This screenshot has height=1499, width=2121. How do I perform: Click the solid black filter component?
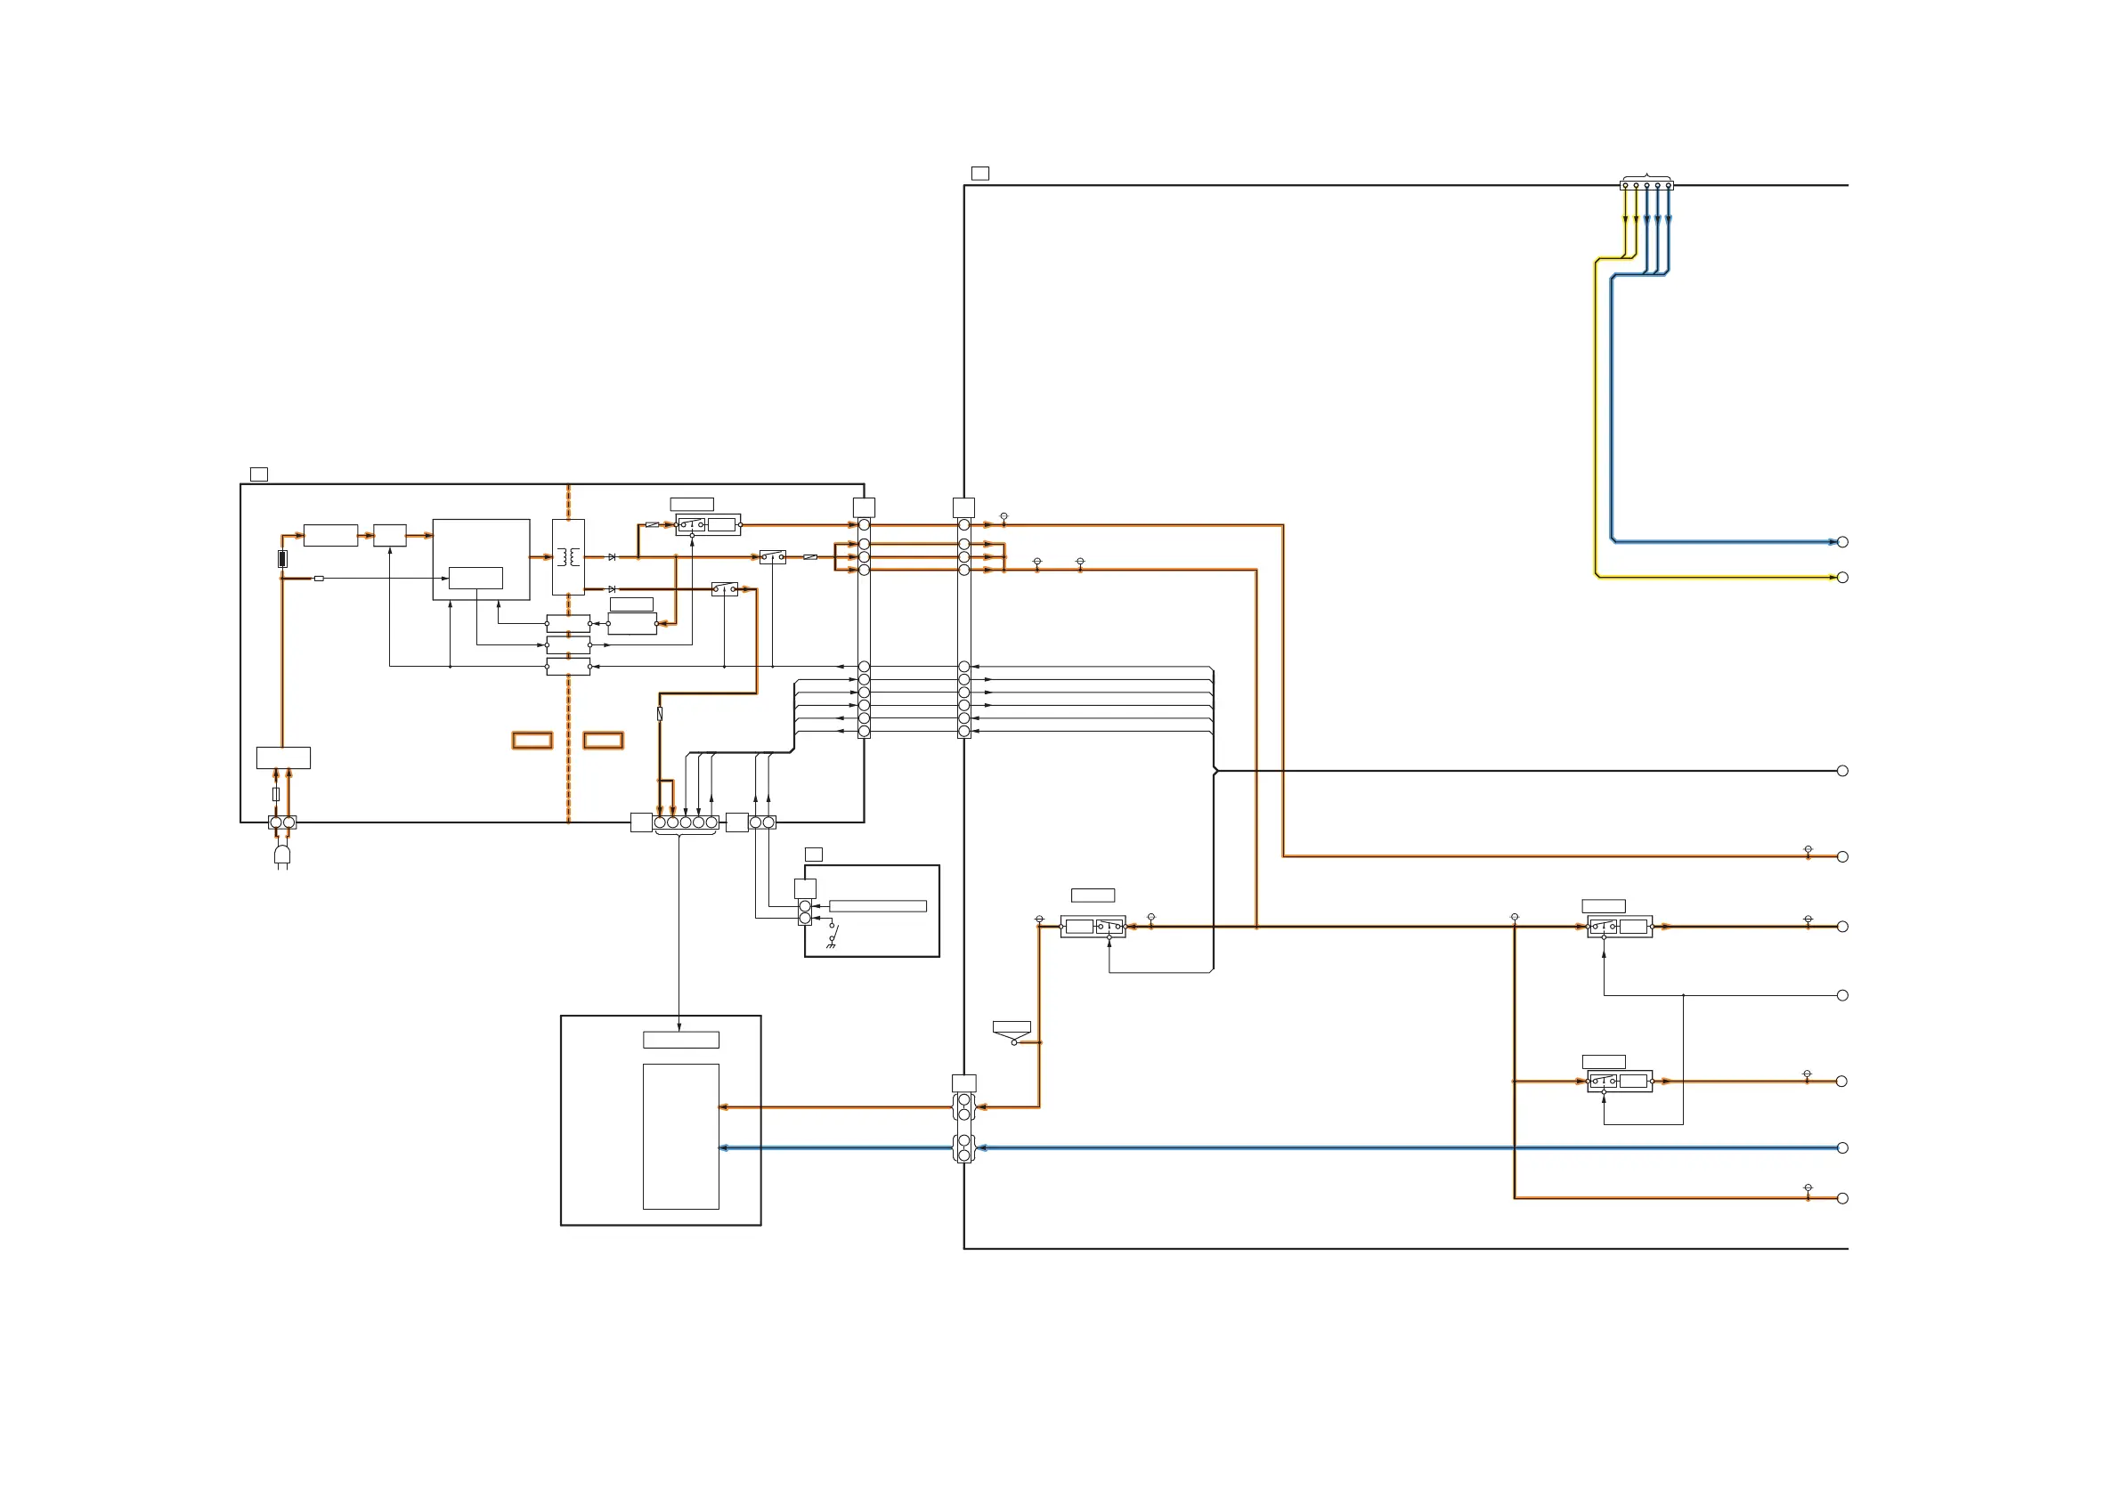click(282, 559)
